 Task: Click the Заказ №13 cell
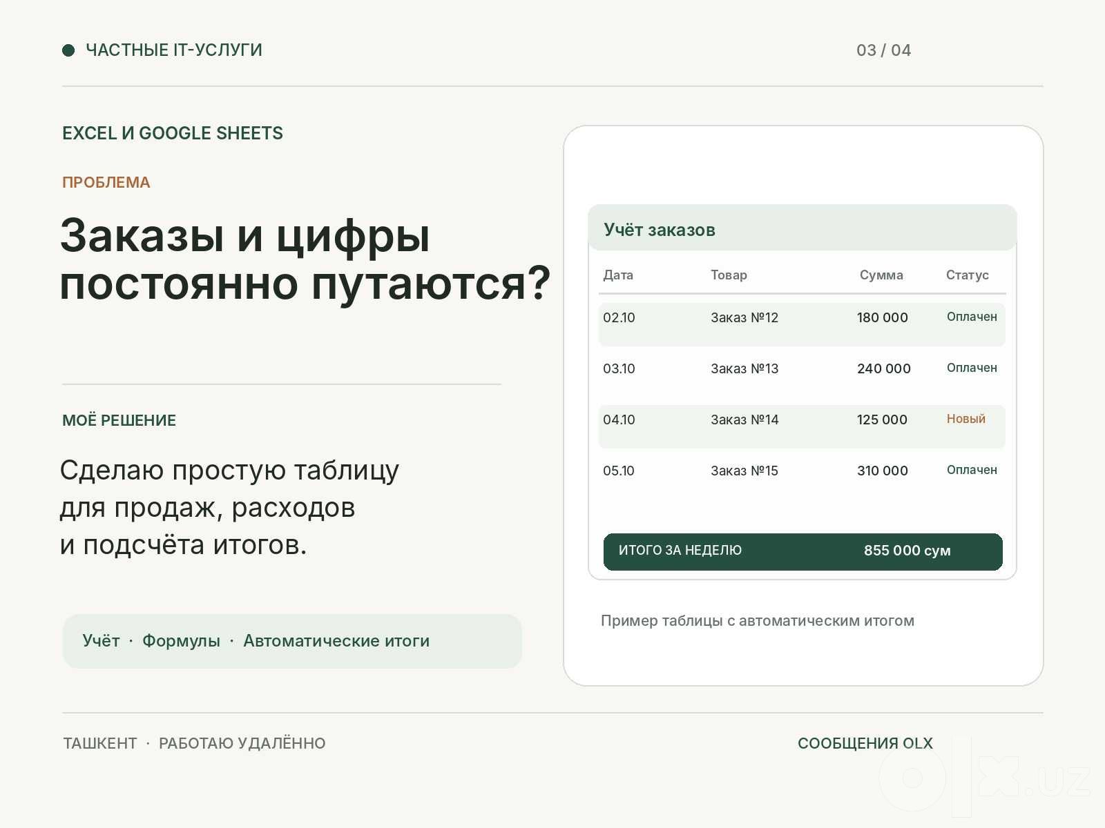pos(744,368)
